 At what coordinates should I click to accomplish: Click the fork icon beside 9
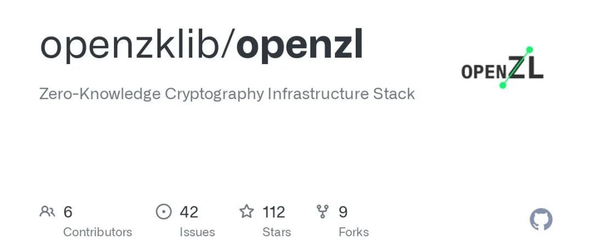pos(322,211)
